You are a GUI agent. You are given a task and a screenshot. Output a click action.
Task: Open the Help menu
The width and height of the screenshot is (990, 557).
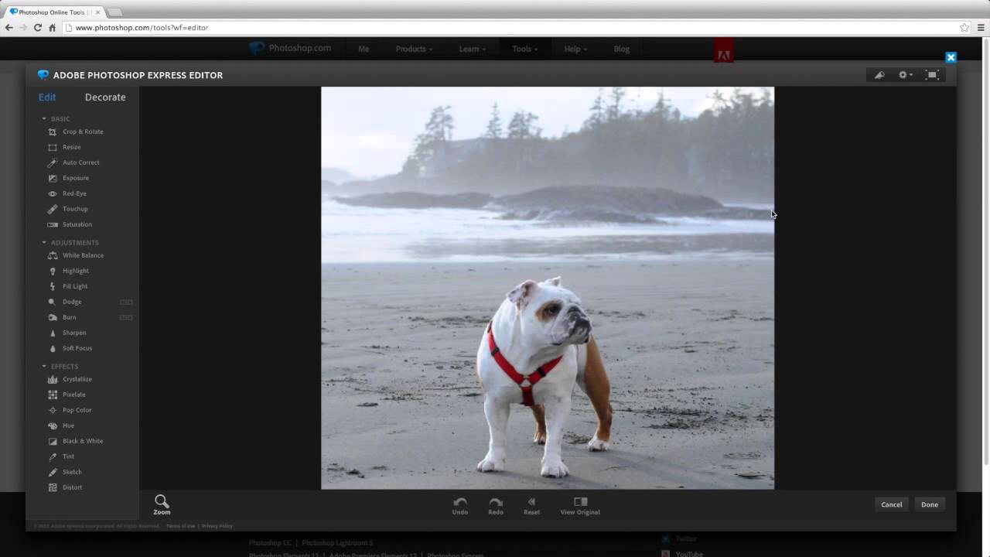(x=575, y=49)
